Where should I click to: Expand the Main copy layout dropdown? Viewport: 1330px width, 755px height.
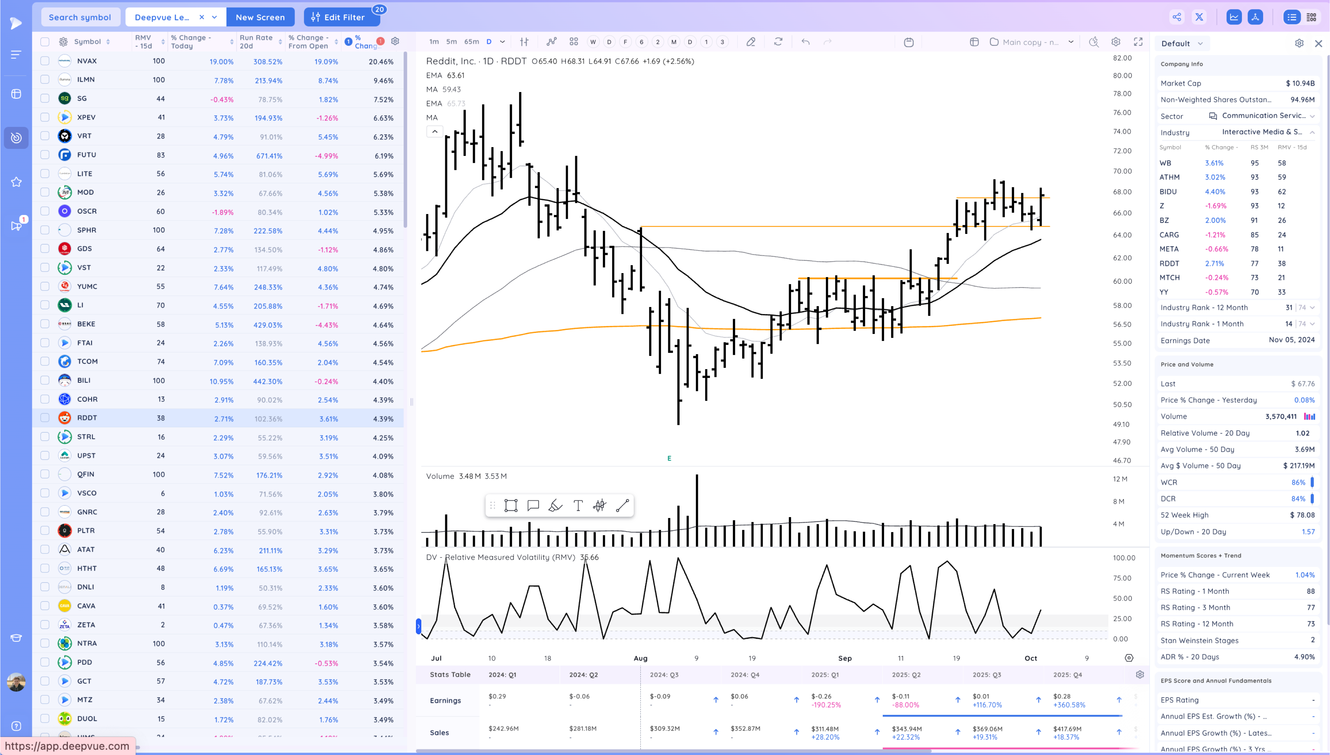point(1071,42)
